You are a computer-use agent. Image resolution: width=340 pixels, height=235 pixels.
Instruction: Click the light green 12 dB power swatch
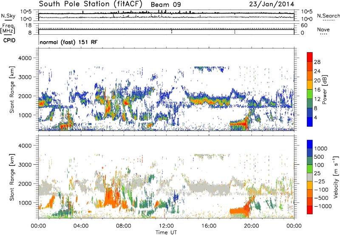tap(310, 94)
